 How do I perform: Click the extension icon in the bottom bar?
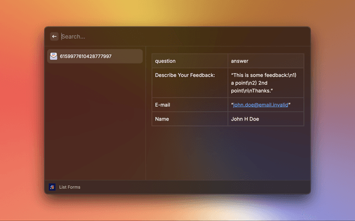coord(52,187)
